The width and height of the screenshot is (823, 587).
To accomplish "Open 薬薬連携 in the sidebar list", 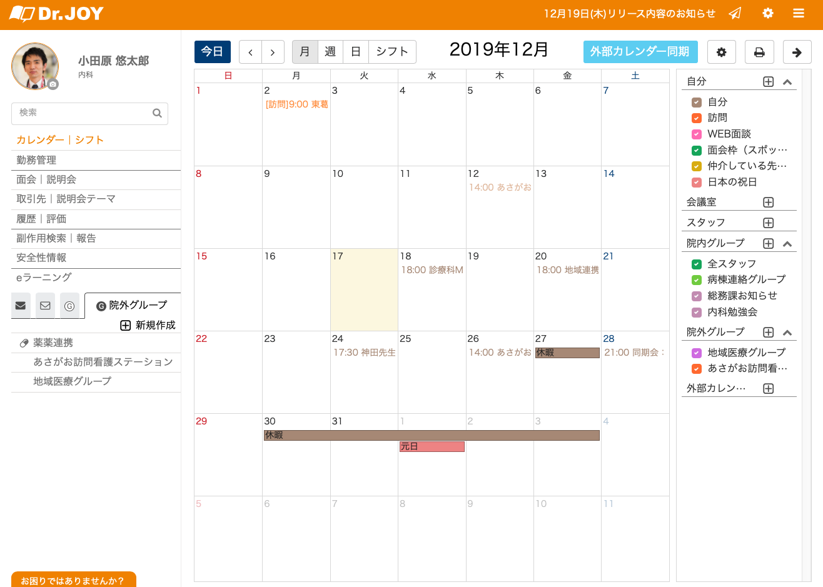I will click(96, 343).
